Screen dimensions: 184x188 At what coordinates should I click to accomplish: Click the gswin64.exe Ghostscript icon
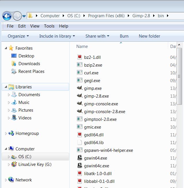pyautogui.click(x=79, y=158)
